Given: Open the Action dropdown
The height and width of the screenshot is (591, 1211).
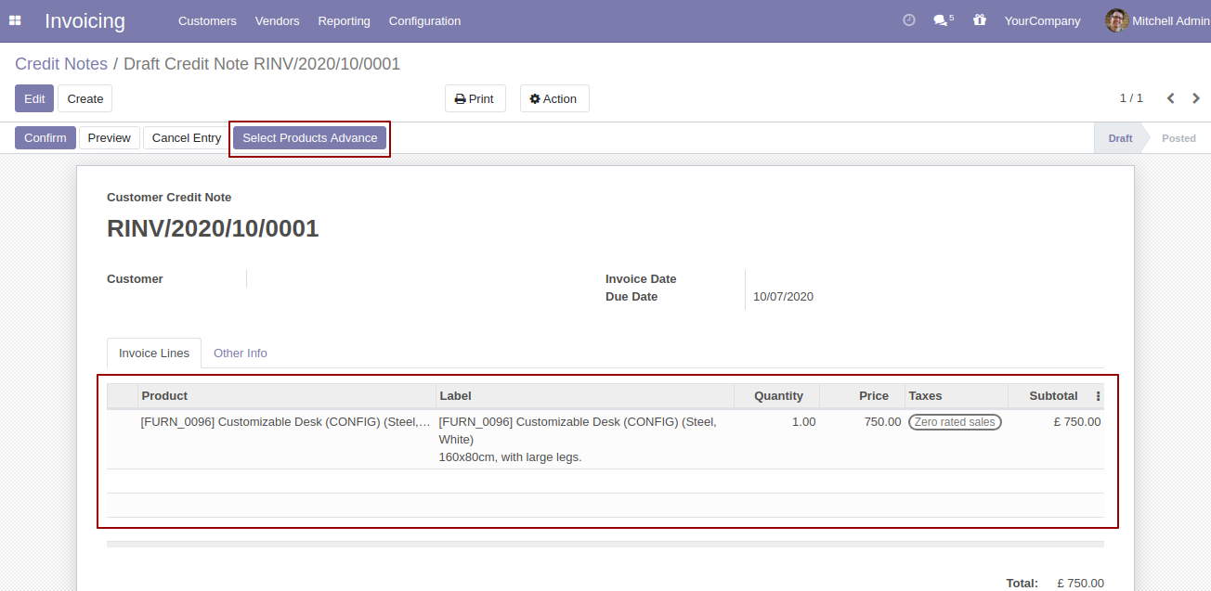Looking at the screenshot, I should [554, 98].
